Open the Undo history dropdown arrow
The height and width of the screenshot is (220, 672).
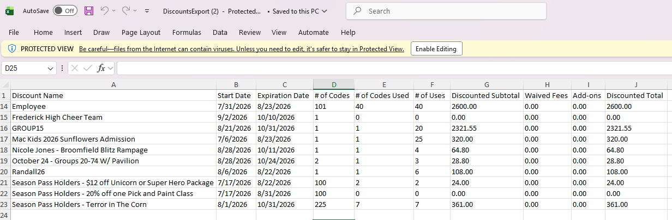[x=114, y=11]
